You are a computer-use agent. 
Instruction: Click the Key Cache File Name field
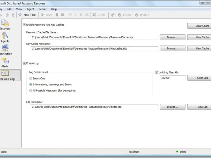coord(94,49)
